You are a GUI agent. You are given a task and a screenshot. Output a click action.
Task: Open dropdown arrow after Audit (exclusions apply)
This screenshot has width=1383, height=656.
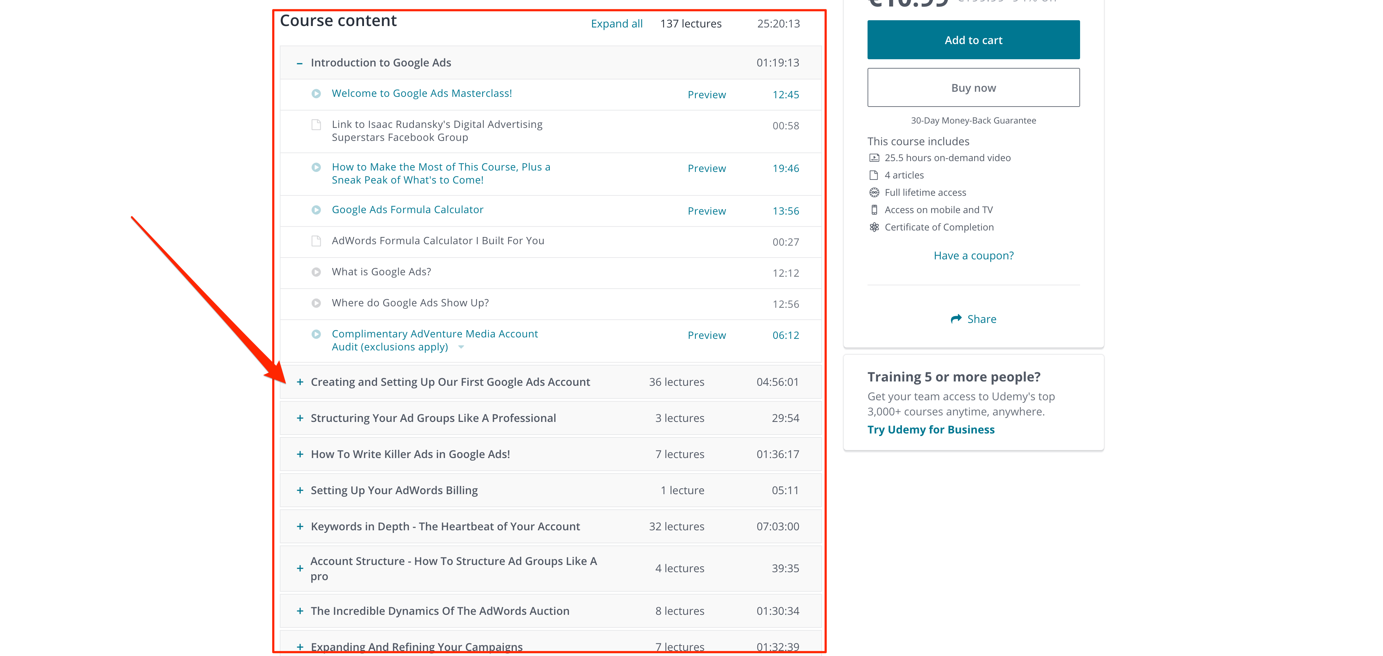tap(461, 347)
